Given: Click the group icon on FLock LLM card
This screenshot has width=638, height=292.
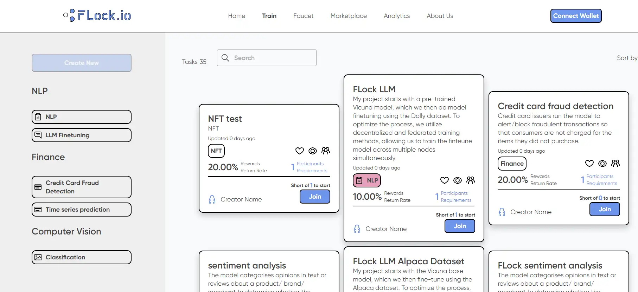Looking at the screenshot, I should point(470,180).
